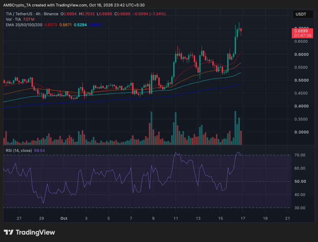Click the 11 date on time axis
The width and height of the screenshot is (318, 242).
click(x=176, y=218)
